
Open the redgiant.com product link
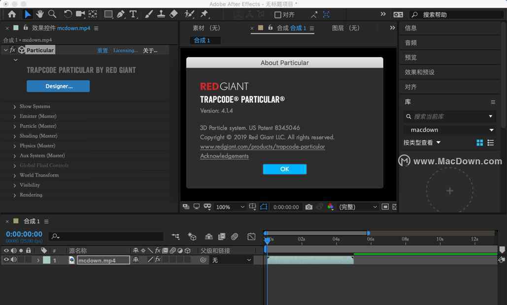262,147
